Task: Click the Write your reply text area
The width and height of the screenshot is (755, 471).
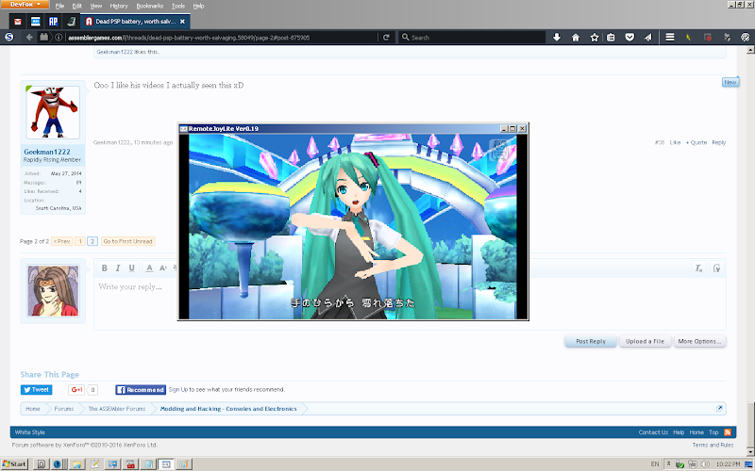Action: click(410, 302)
